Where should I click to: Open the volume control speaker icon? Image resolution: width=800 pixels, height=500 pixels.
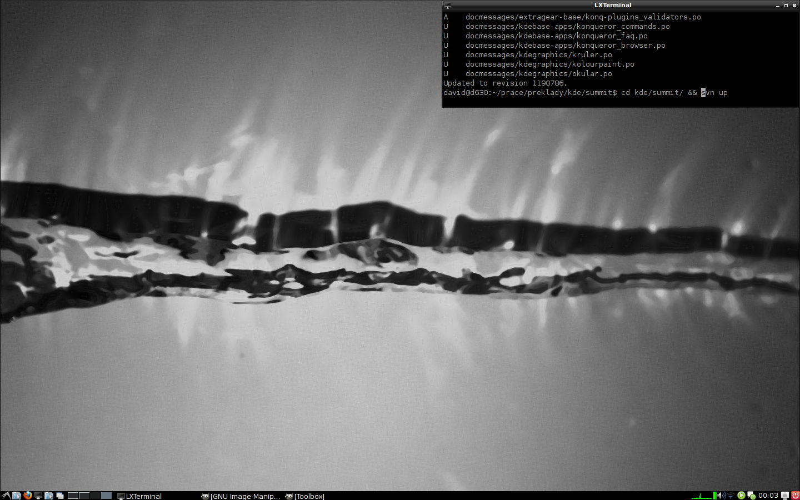(722, 496)
